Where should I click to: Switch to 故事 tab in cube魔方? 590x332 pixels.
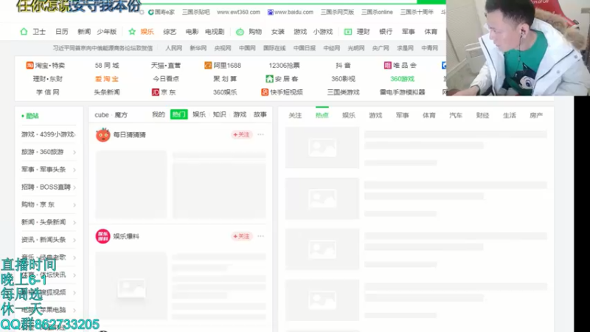[x=260, y=114]
